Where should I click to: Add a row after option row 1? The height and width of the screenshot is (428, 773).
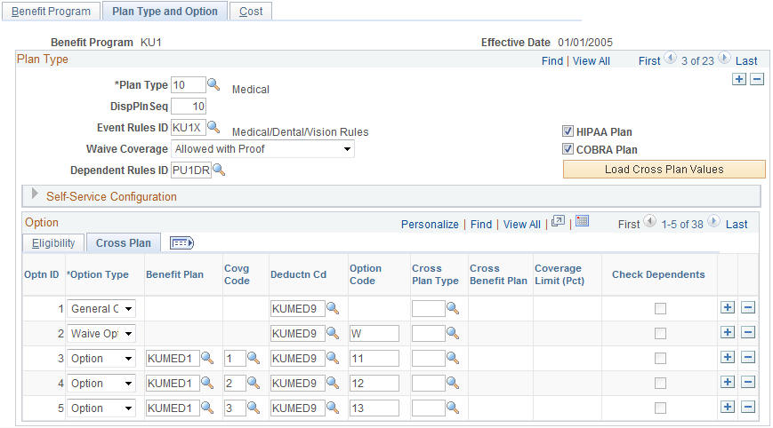click(x=727, y=307)
